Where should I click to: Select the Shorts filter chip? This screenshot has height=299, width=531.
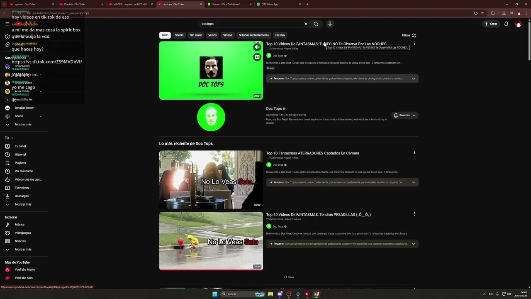tap(179, 35)
